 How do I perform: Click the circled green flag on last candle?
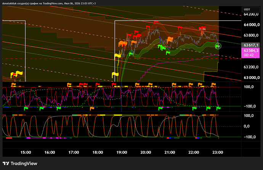[x=218, y=46]
